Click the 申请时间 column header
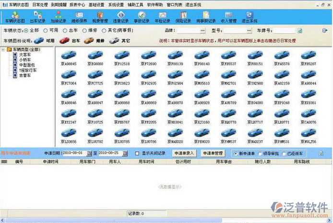 [x=50, y=162]
